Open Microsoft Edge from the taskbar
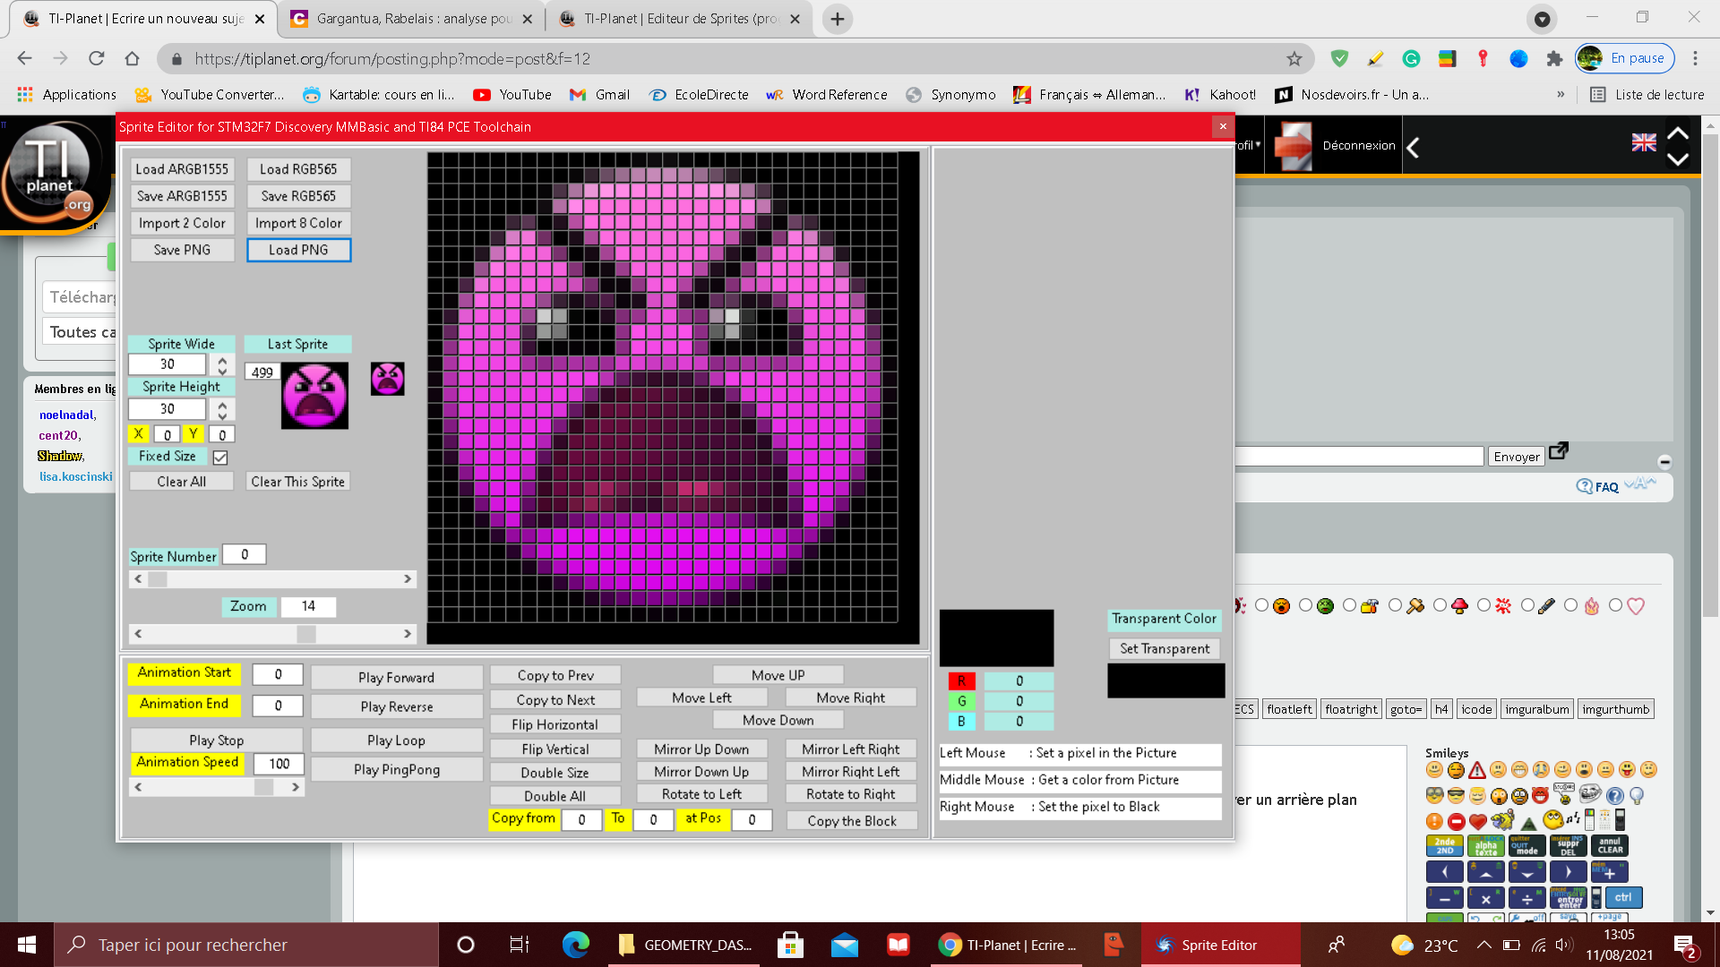This screenshot has width=1720, height=967. coord(575,945)
